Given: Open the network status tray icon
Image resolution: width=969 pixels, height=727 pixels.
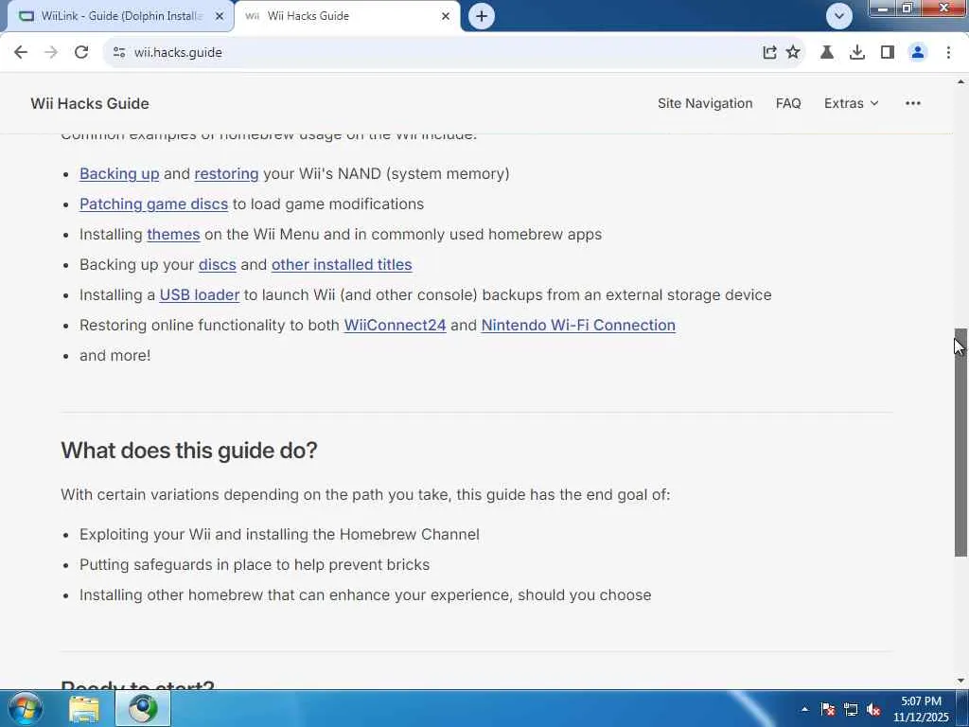Looking at the screenshot, I should (x=851, y=709).
